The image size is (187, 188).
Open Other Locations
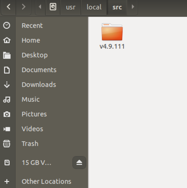pos(46,181)
